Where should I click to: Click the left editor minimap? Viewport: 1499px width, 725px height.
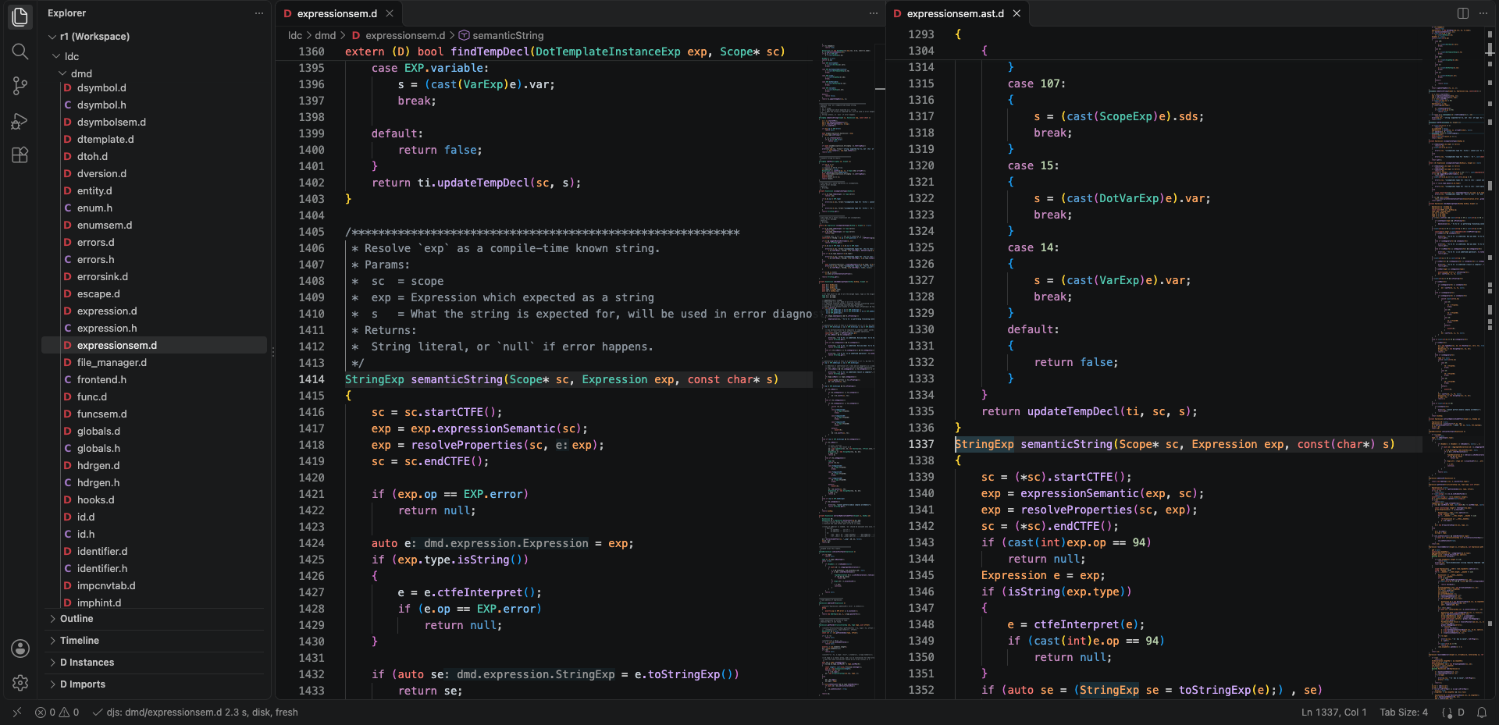(x=848, y=371)
